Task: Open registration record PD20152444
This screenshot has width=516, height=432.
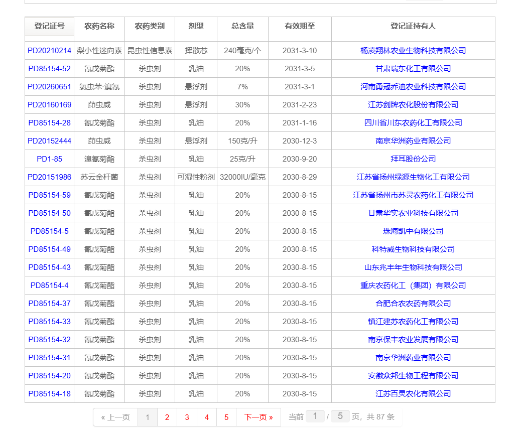Action: [49, 141]
